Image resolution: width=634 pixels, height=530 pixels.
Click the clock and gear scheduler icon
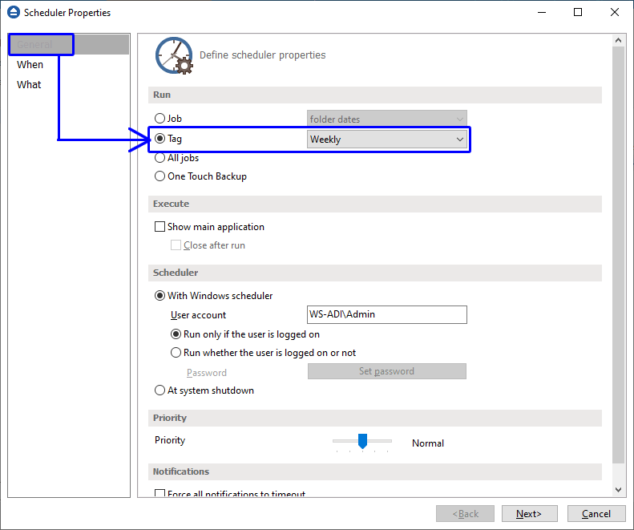(174, 56)
